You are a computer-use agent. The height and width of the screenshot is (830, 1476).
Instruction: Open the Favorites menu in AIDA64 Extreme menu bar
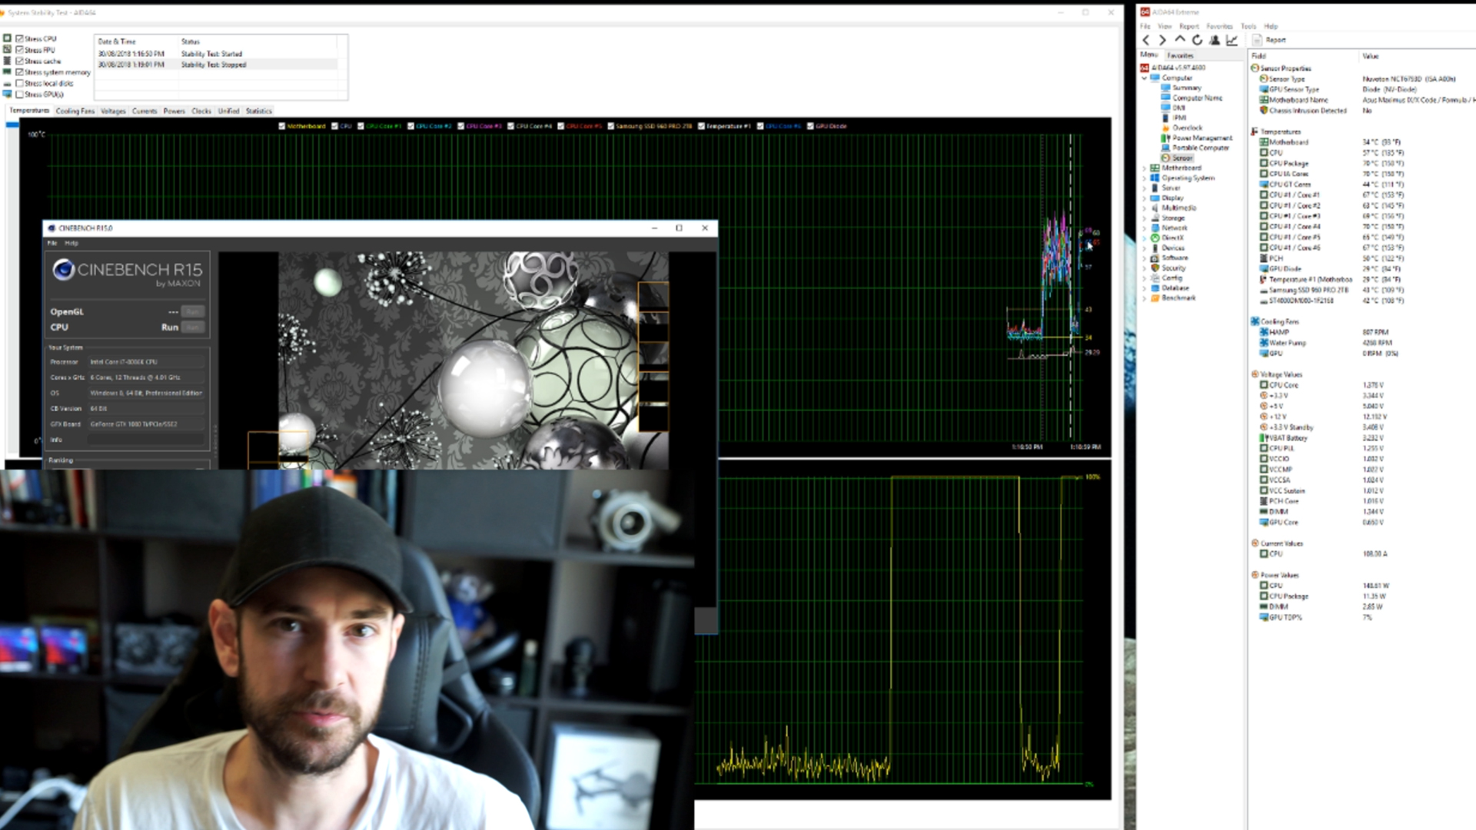(x=1219, y=26)
